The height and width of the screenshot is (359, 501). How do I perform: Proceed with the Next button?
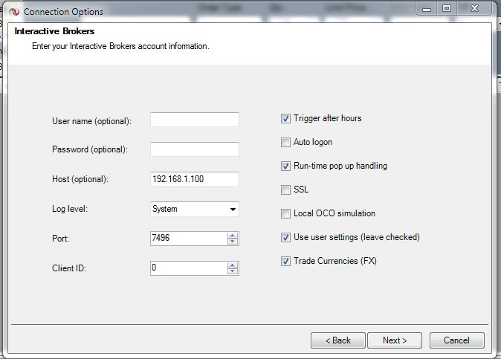(x=395, y=340)
